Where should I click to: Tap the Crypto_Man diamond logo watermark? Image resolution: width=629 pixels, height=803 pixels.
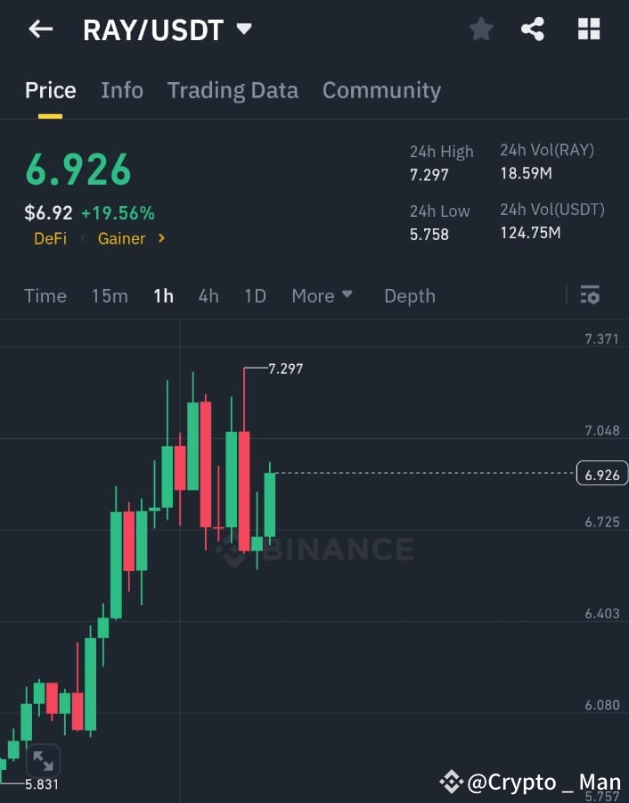(x=454, y=781)
